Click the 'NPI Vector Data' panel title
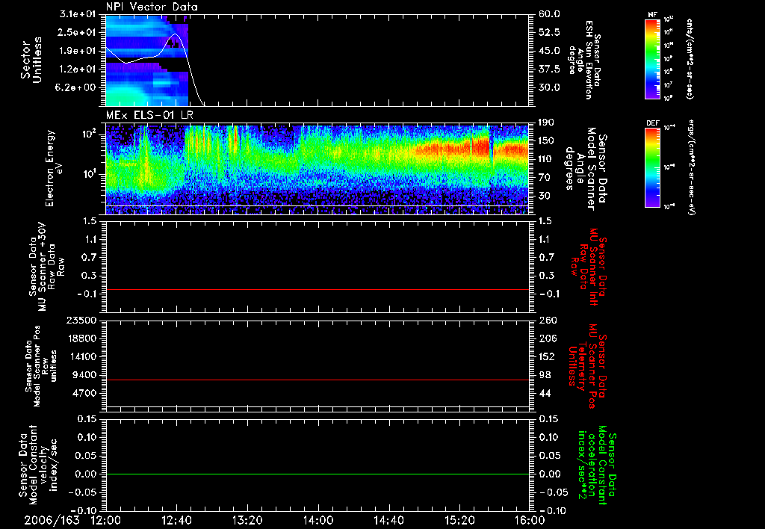 click(x=152, y=7)
